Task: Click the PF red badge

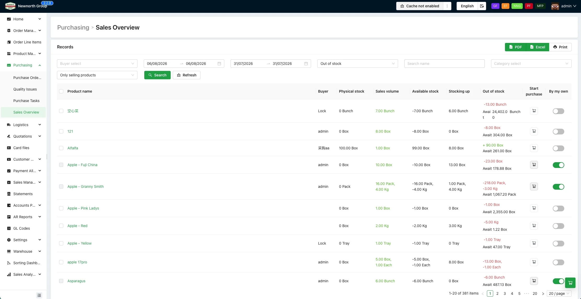Action: [x=529, y=6]
